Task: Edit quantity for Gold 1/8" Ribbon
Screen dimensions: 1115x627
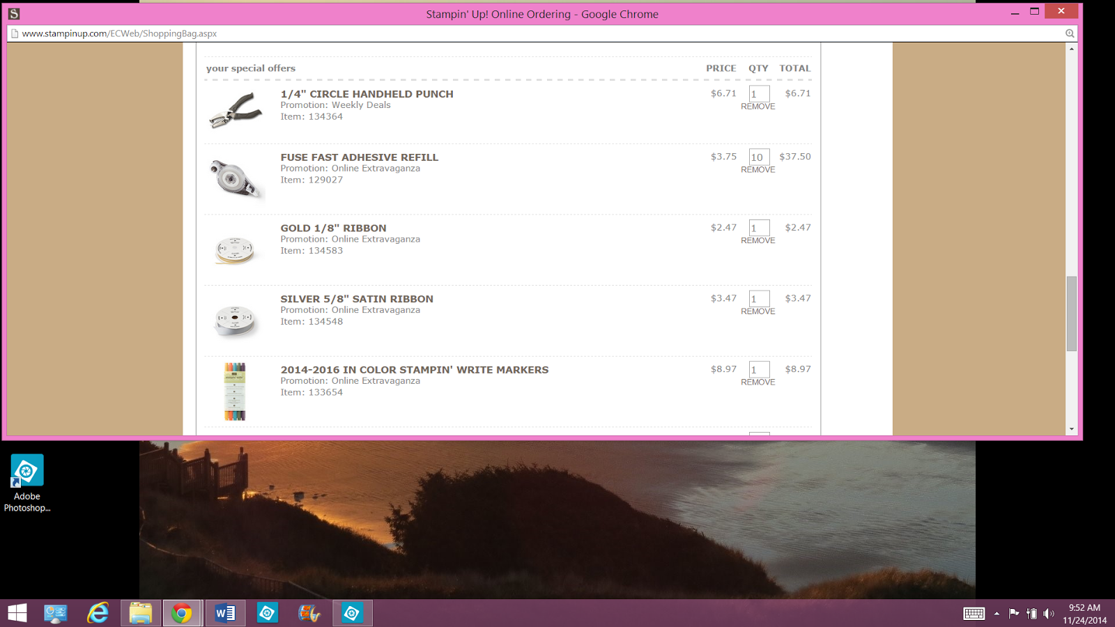Action: pos(759,228)
